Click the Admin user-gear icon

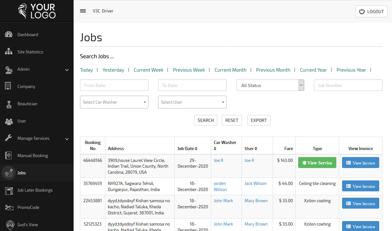coord(9,69)
